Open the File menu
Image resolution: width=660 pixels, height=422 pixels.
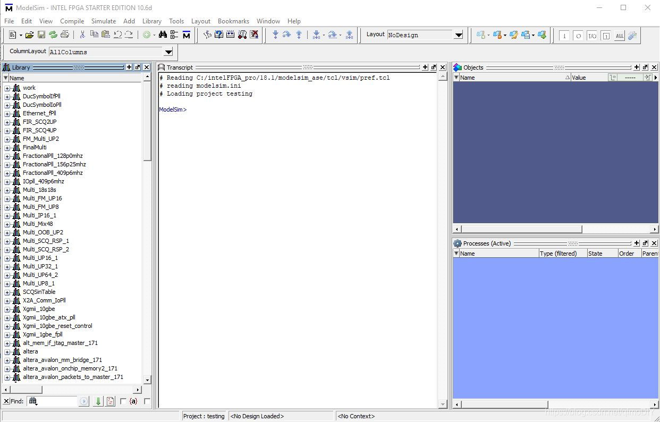tap(9, 21)
